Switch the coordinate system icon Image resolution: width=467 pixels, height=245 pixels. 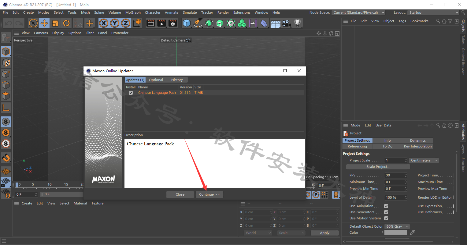137,23
